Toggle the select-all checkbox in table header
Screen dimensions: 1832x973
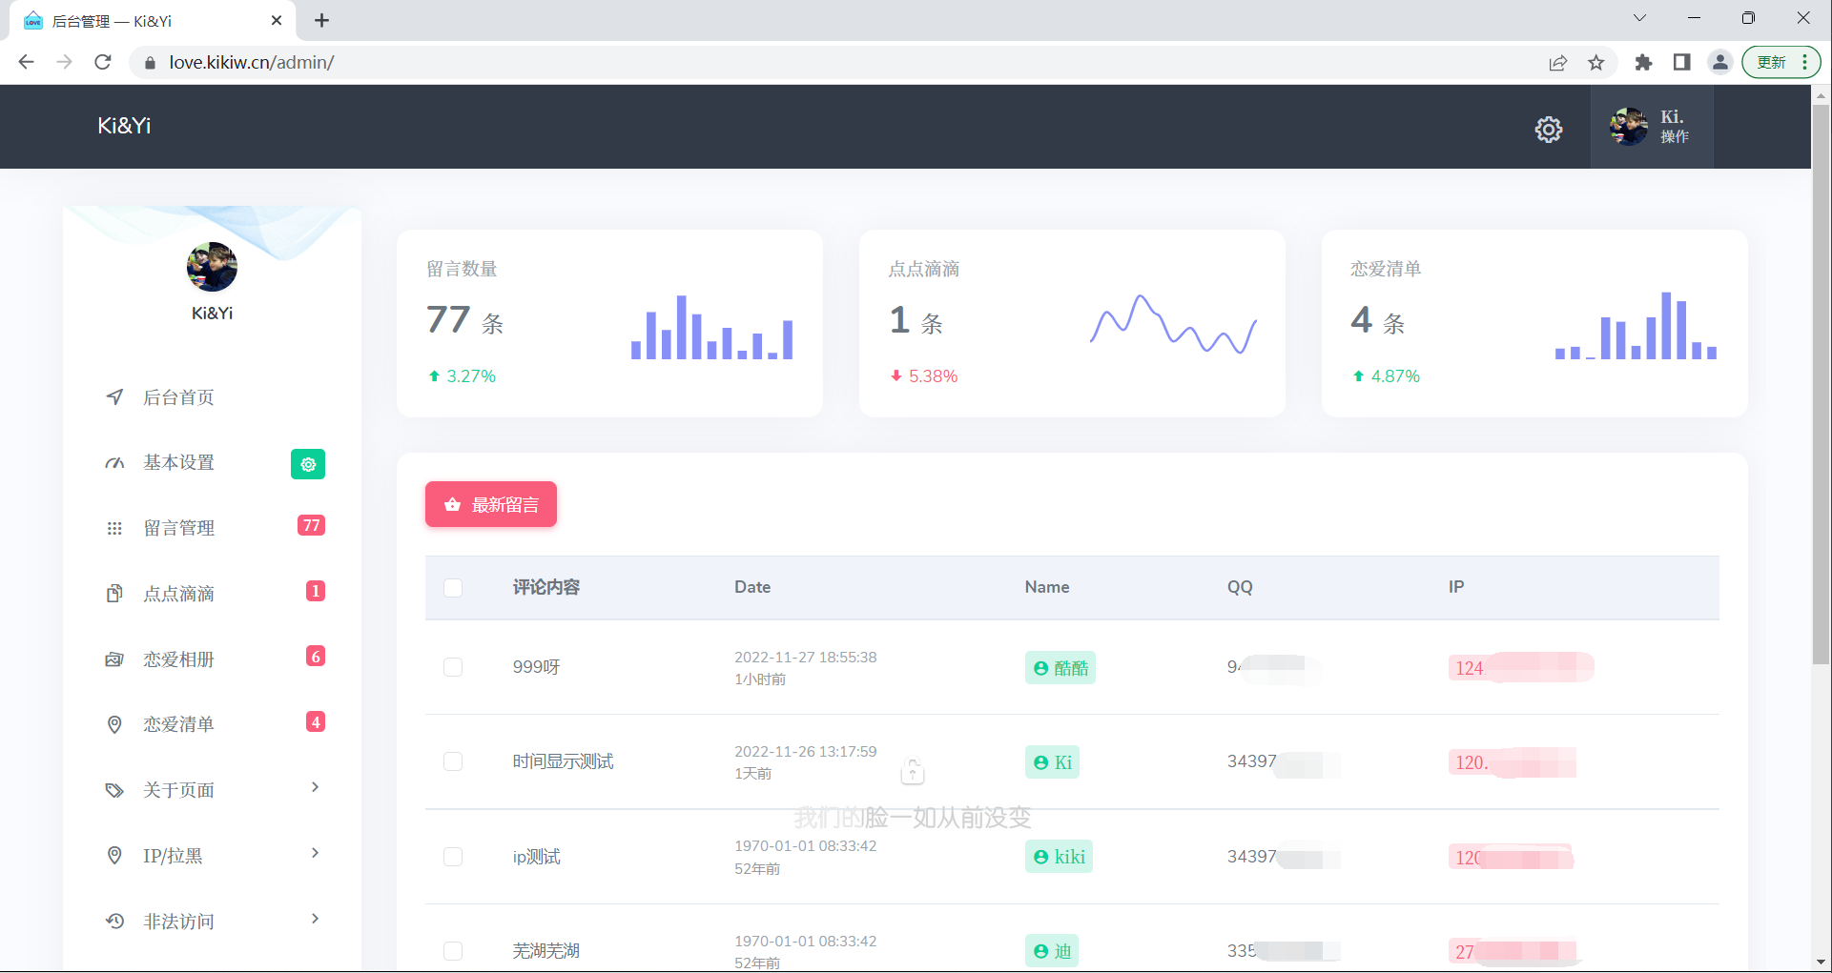[453, 588]
